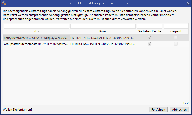This screenshot has height=115, width=192.
Task: Click the 'Sie haben Rechte' column header
Action: pyautogui.click(x=150, y=31)
